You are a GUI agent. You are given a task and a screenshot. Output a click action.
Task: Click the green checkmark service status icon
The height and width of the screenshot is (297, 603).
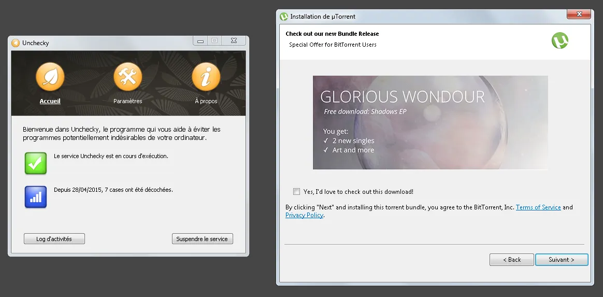pos(36,163)
